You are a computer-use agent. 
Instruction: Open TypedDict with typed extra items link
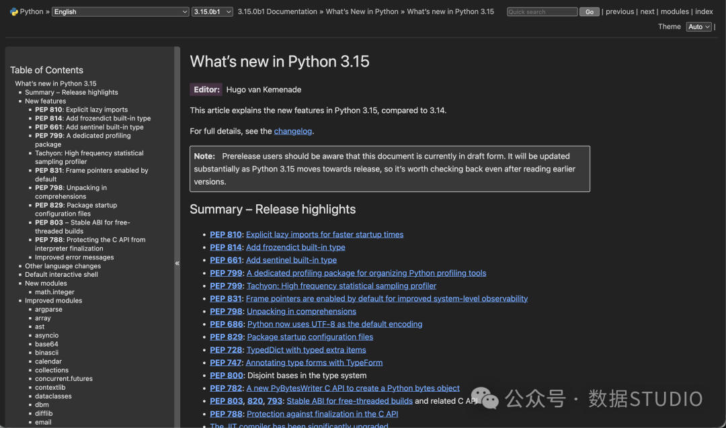307,350
